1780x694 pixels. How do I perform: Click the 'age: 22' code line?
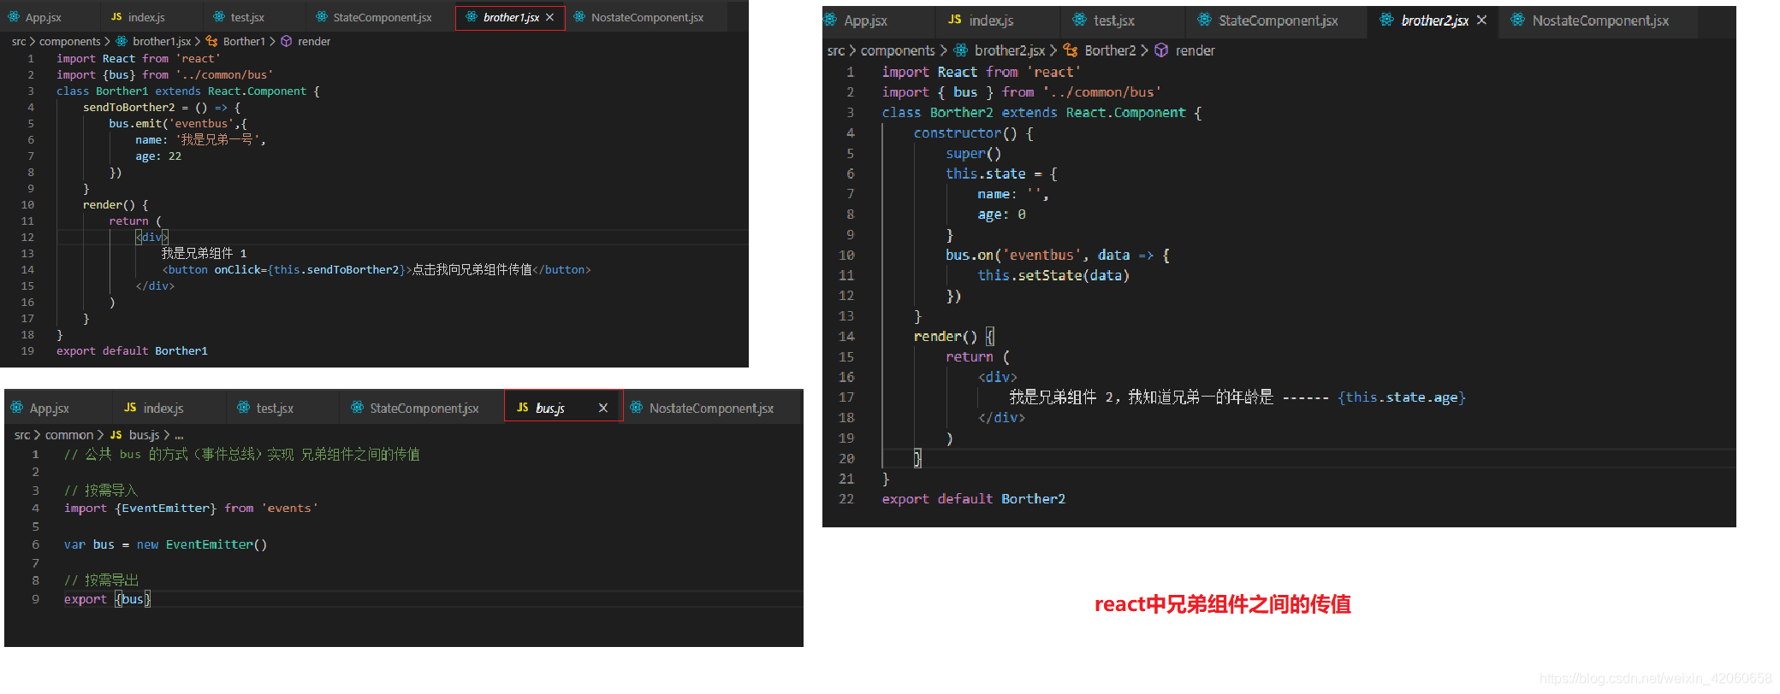(158, 156)
